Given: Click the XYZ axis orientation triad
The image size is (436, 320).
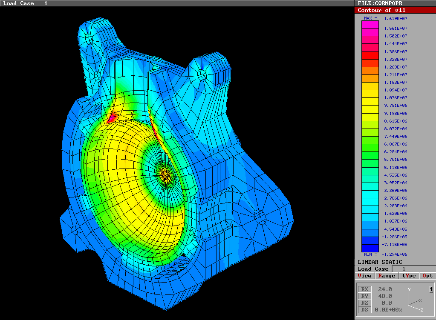Looking at the screenshot, I should (x=413, y=300).
